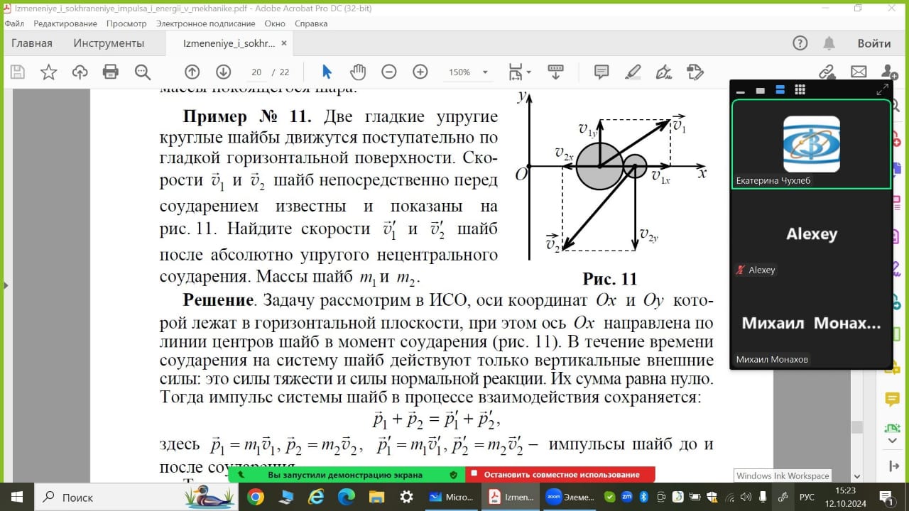
Task: Click the zoom in plus button
Action: tap(420, 72)
